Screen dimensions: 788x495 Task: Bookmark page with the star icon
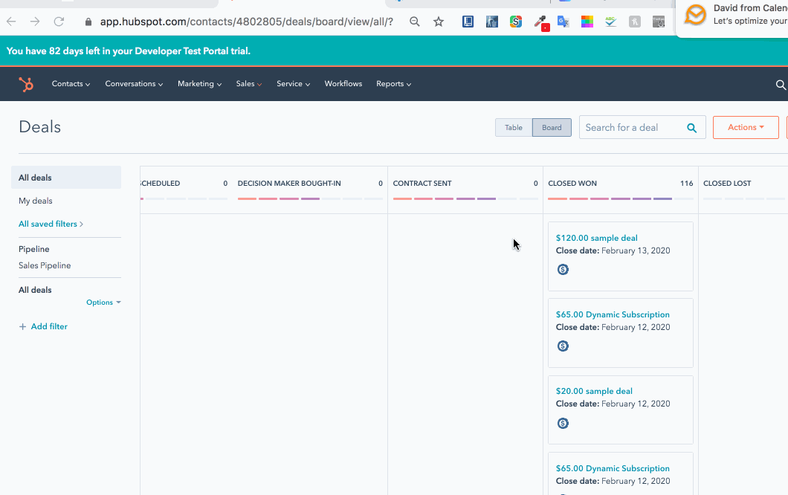click(439, 22)
